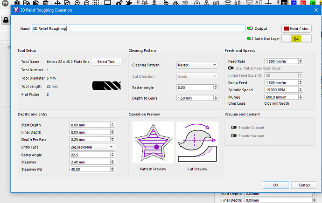The width and height of the screenshot is (322, 203).
Task: Click the paper plane icon in toolbar
Action: tap(185, 3)
